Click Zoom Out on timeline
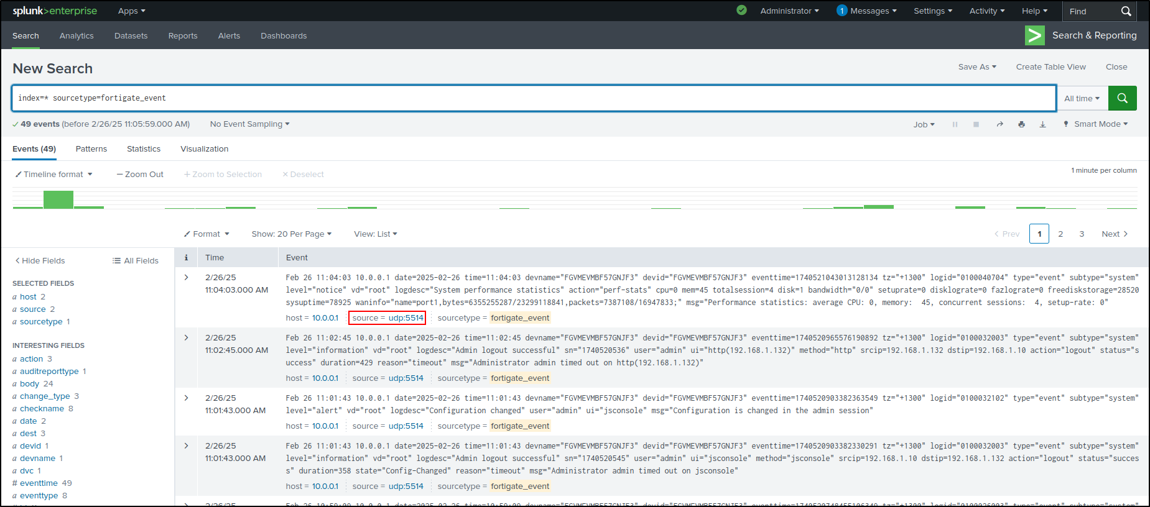1150x507 pixels. pyautogui.click(x=140, y=175)
